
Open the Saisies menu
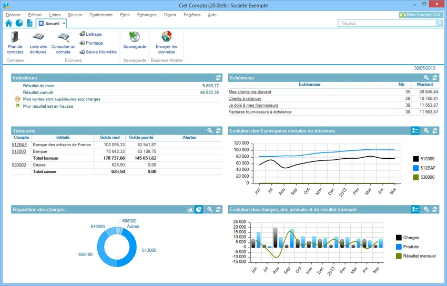pyautogui.click(x=75, y=15)
